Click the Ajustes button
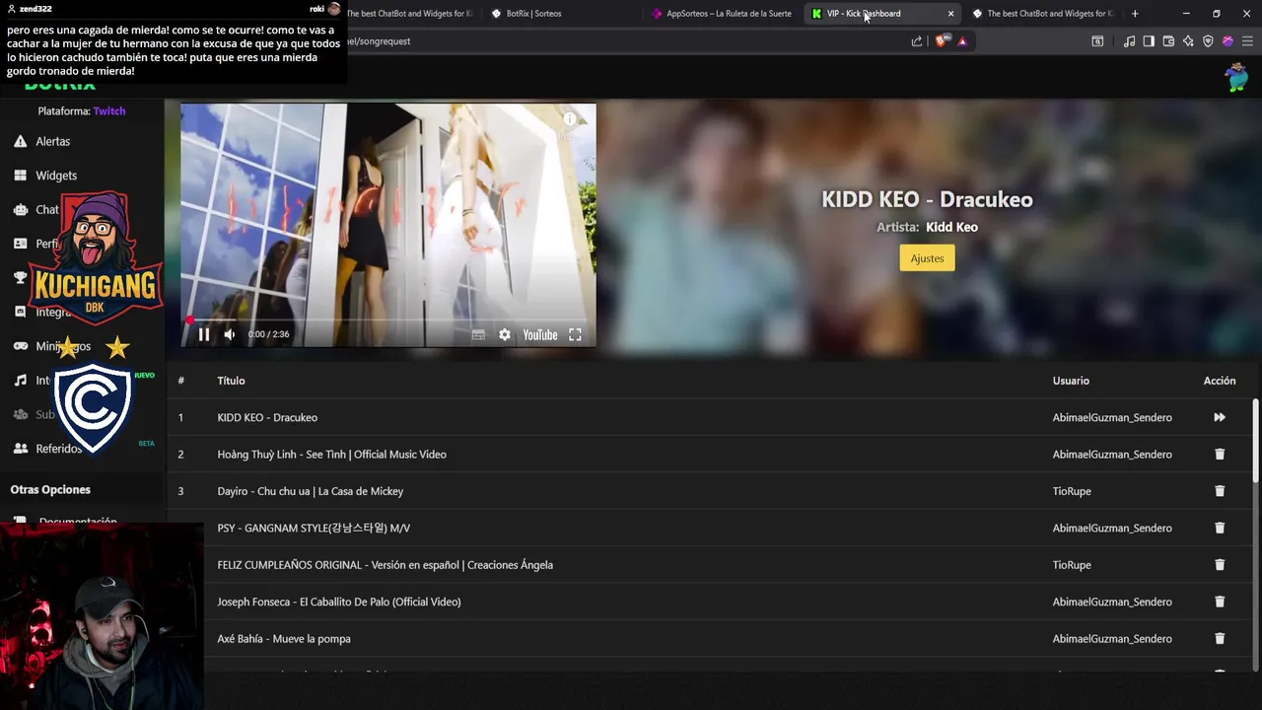 tap(927, 258)
